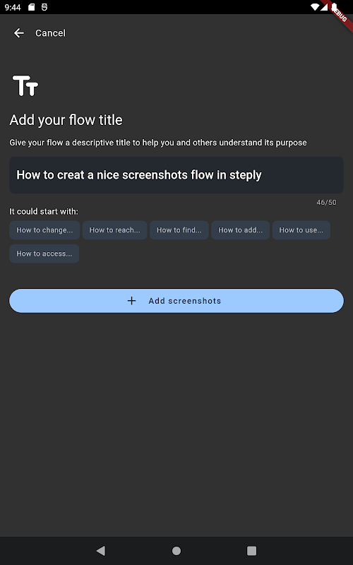
Task: Click the Add screenshots button
Action: 176,301
